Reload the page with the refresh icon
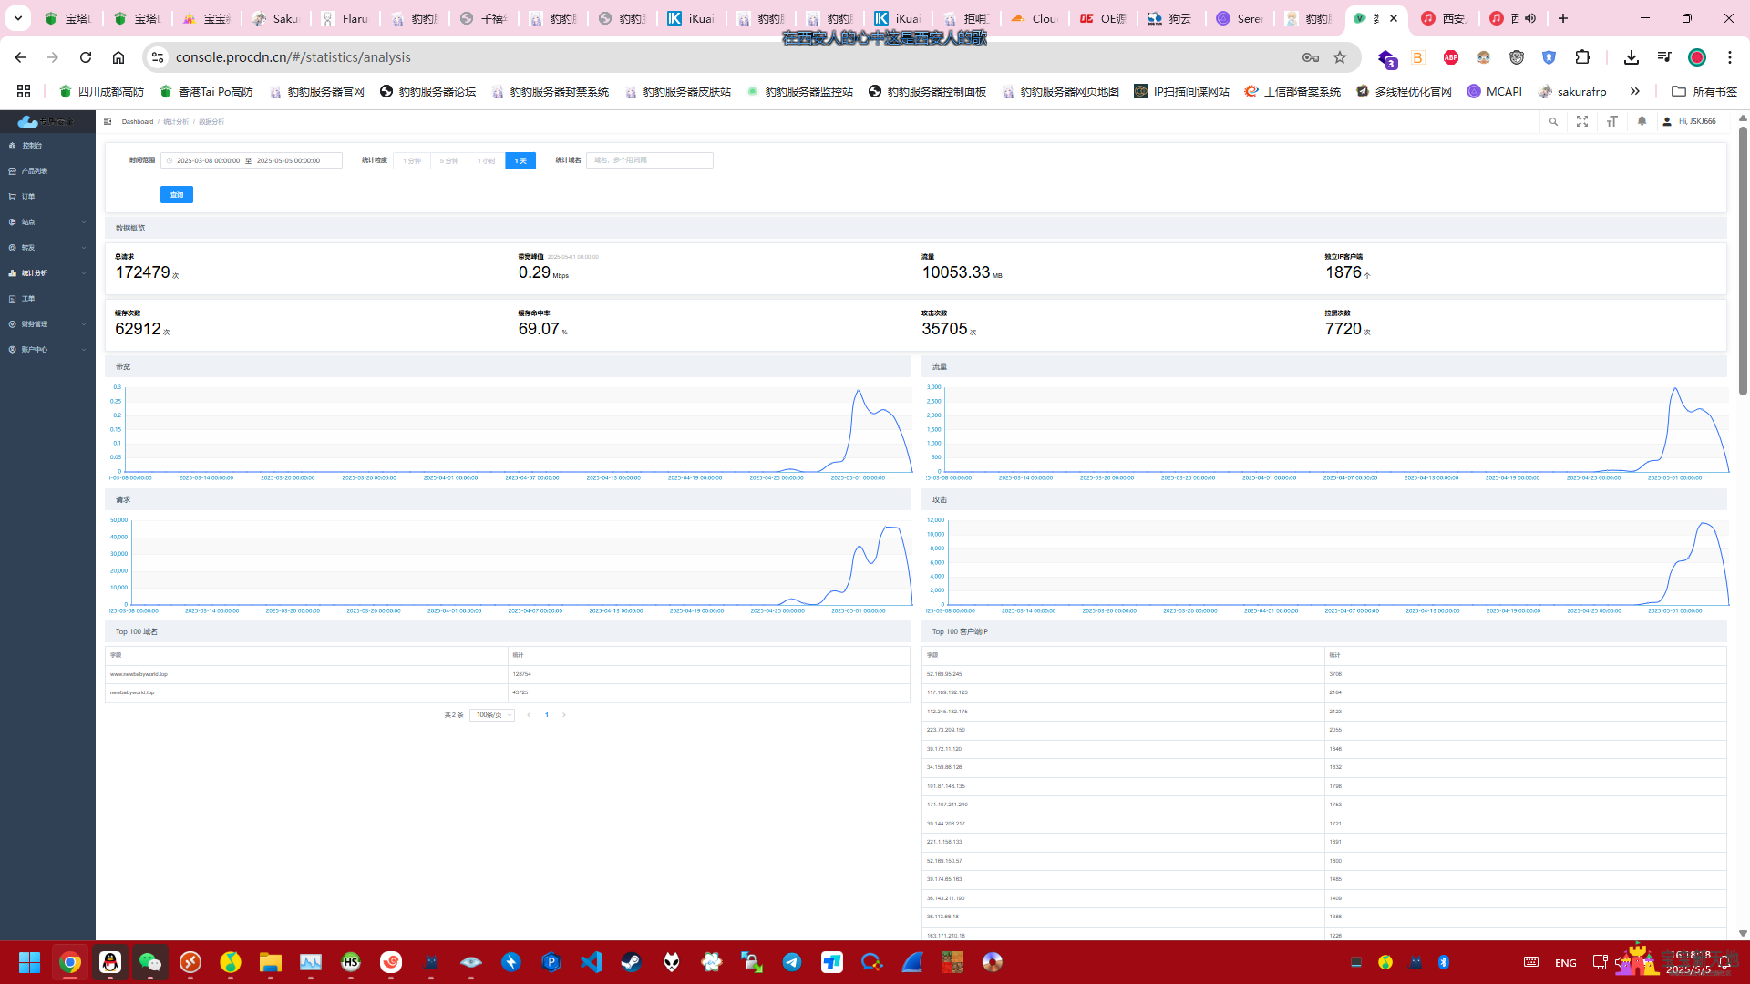The height and width of the screenshot is (984, 1750). click(86, 57)
